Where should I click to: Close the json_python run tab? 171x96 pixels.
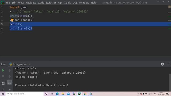click(30, 64)
